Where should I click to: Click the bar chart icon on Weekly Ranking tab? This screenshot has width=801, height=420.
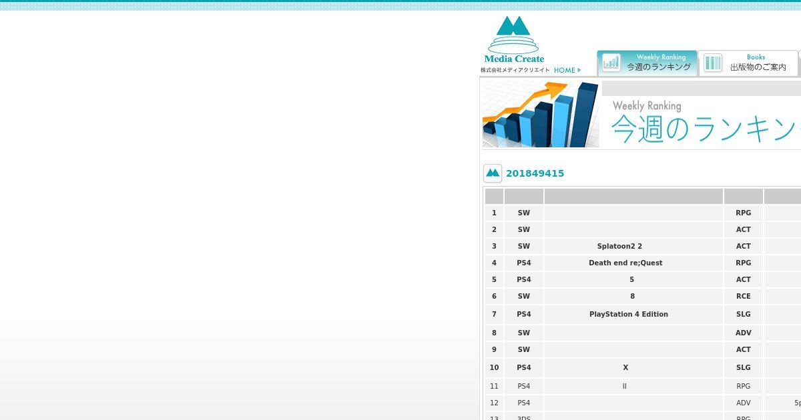[x=611, y=63]
